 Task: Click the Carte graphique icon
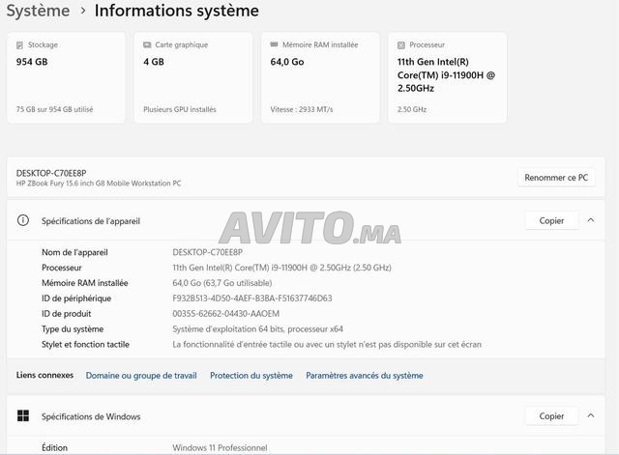click(147, 45)
